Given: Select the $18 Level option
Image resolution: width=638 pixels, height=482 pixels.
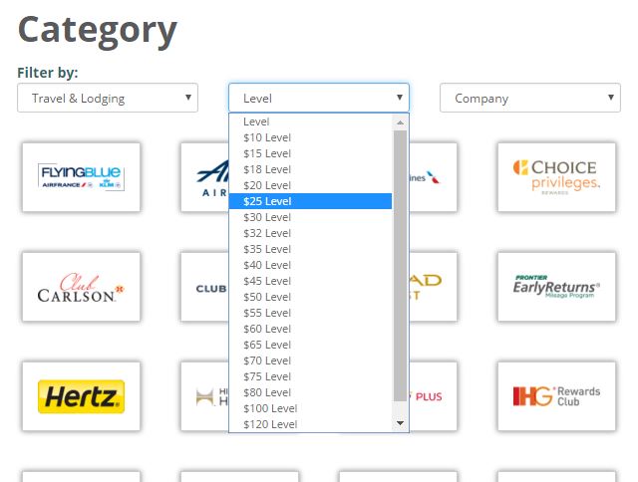Looking at the screenshot, I should pos(310,169).
